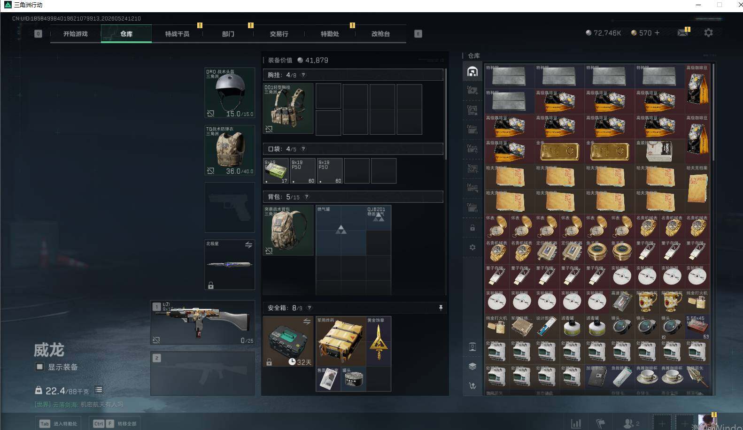743x430 pixels.
Task: Swap the safe box via arrows icon
Action: (307, 322)
